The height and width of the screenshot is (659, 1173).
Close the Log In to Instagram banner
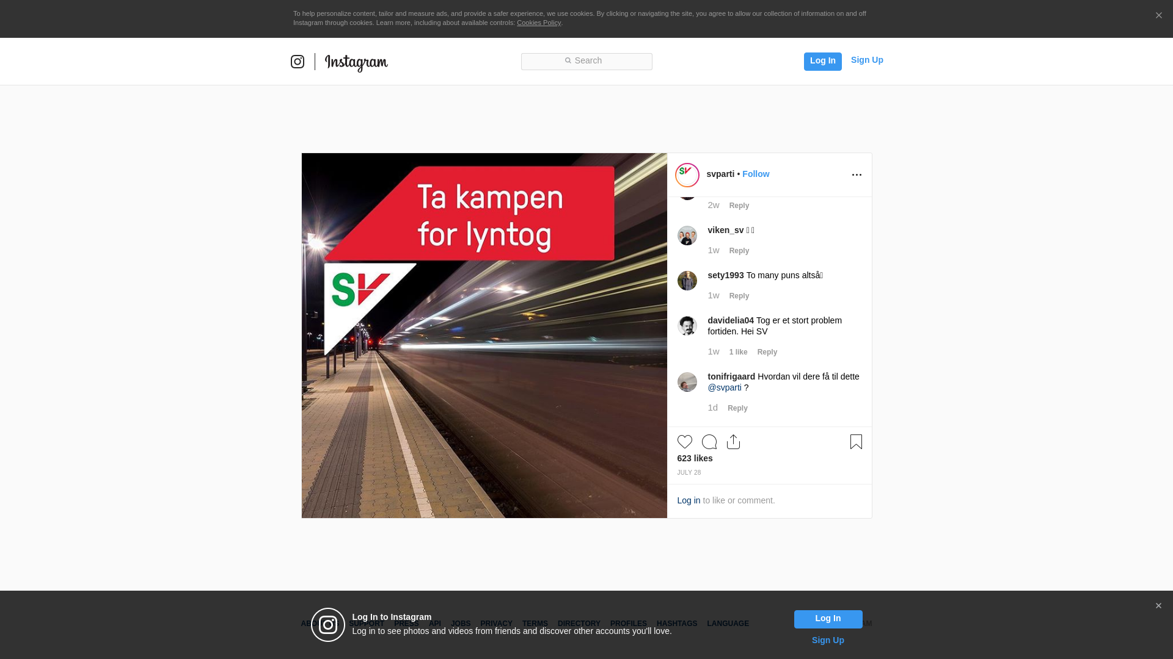coord(1158,606)
